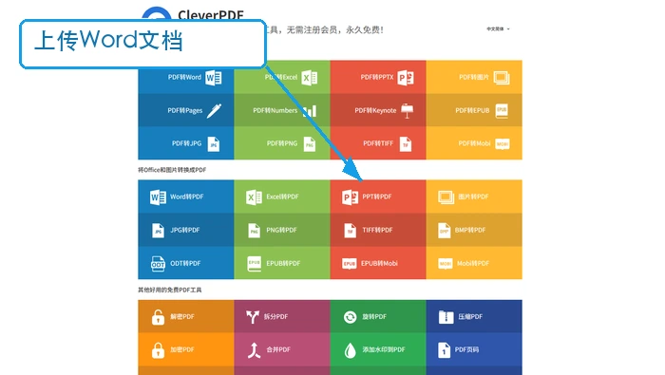Viewport: 665px width, 375px height.
Task: Click the JPG file icon on JPG转PDF tile
Action: point(158,231)
